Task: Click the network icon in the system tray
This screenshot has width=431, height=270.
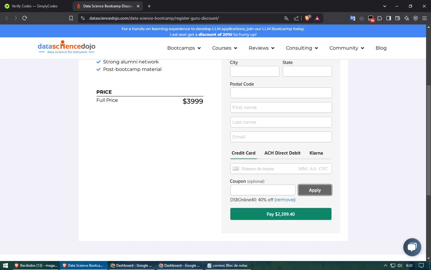Action: (x=393, y=265)
